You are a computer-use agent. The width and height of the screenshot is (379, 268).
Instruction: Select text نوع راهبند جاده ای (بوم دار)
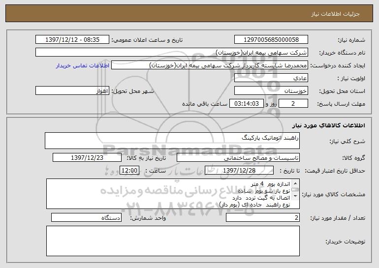click(255, 205)
